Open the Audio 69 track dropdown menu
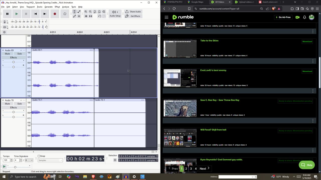This screenshot has height=180, width=321. point(24,50)
